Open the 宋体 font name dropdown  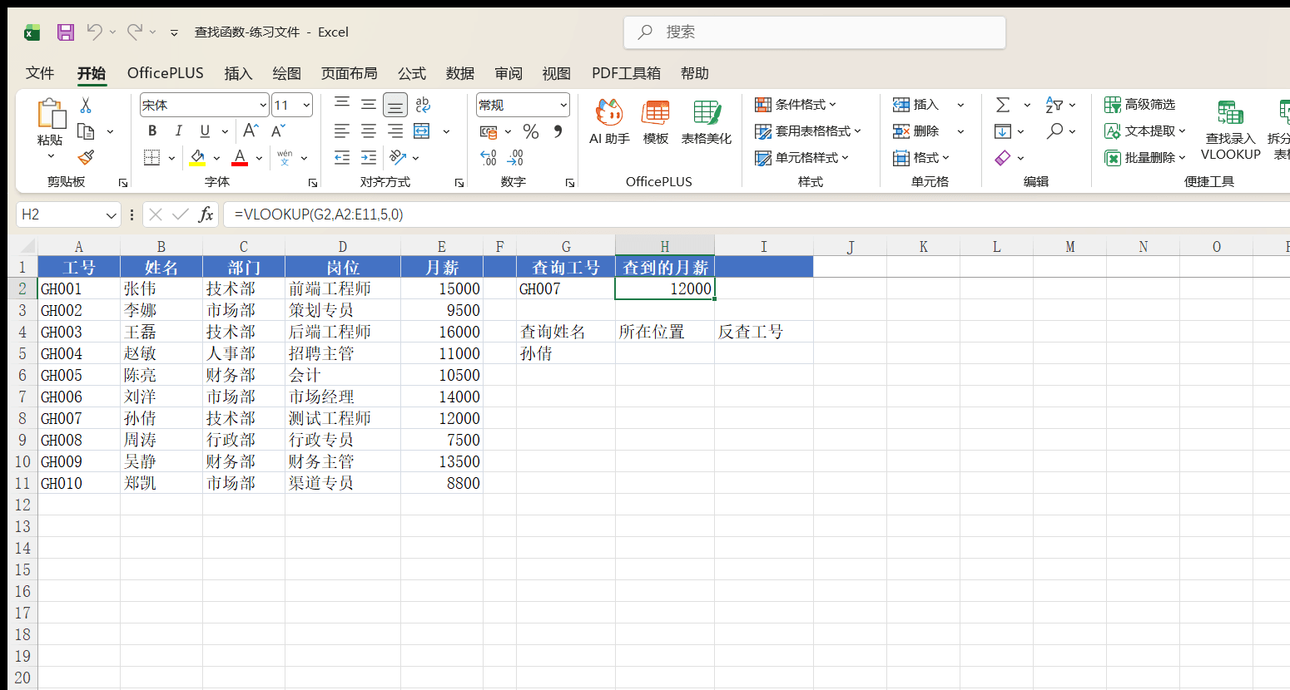tap(263, 105)
